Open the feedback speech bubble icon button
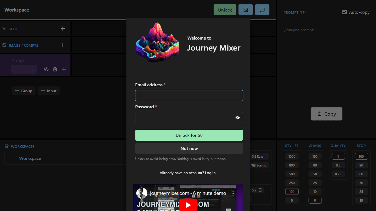 262,10
